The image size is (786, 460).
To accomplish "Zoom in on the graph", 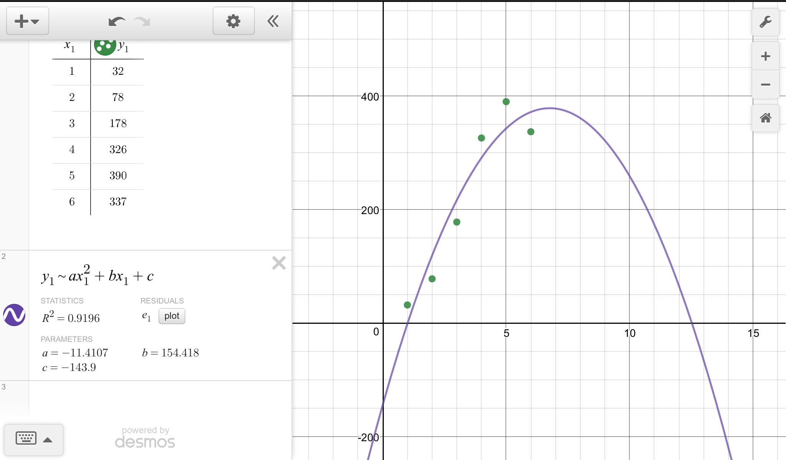I will (765, 56).
